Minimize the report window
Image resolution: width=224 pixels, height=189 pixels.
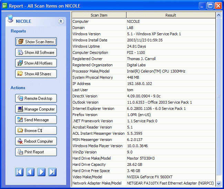[x=202, y=6]
